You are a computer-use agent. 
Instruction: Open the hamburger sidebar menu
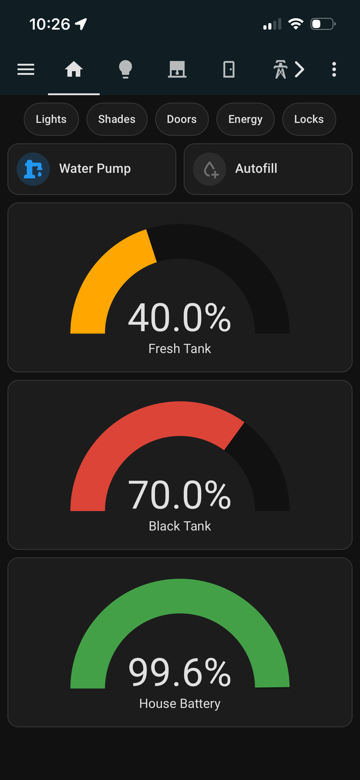pyautogui.click(x=26, y=69)
